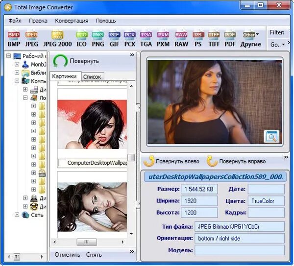Open the Помощь menu
Viewport: 294px width, 266px height.
106,21
